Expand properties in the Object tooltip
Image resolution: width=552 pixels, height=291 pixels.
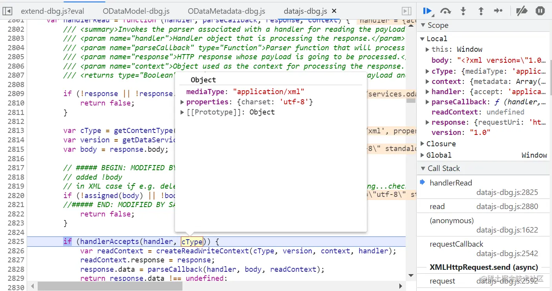point(182,102)
